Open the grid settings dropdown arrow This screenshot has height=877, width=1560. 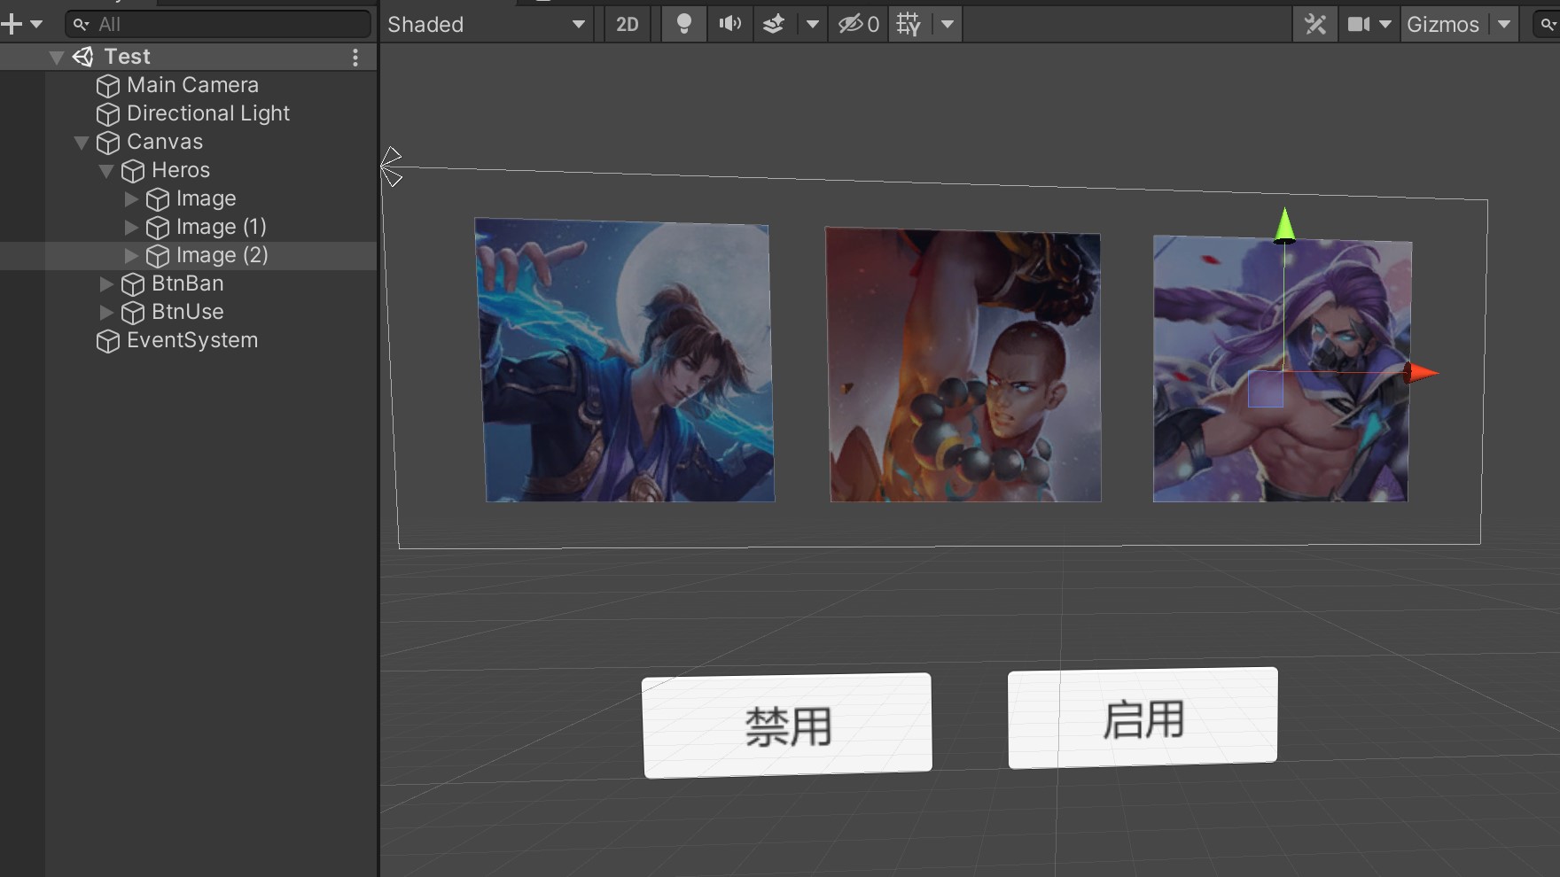coord(948,24)
